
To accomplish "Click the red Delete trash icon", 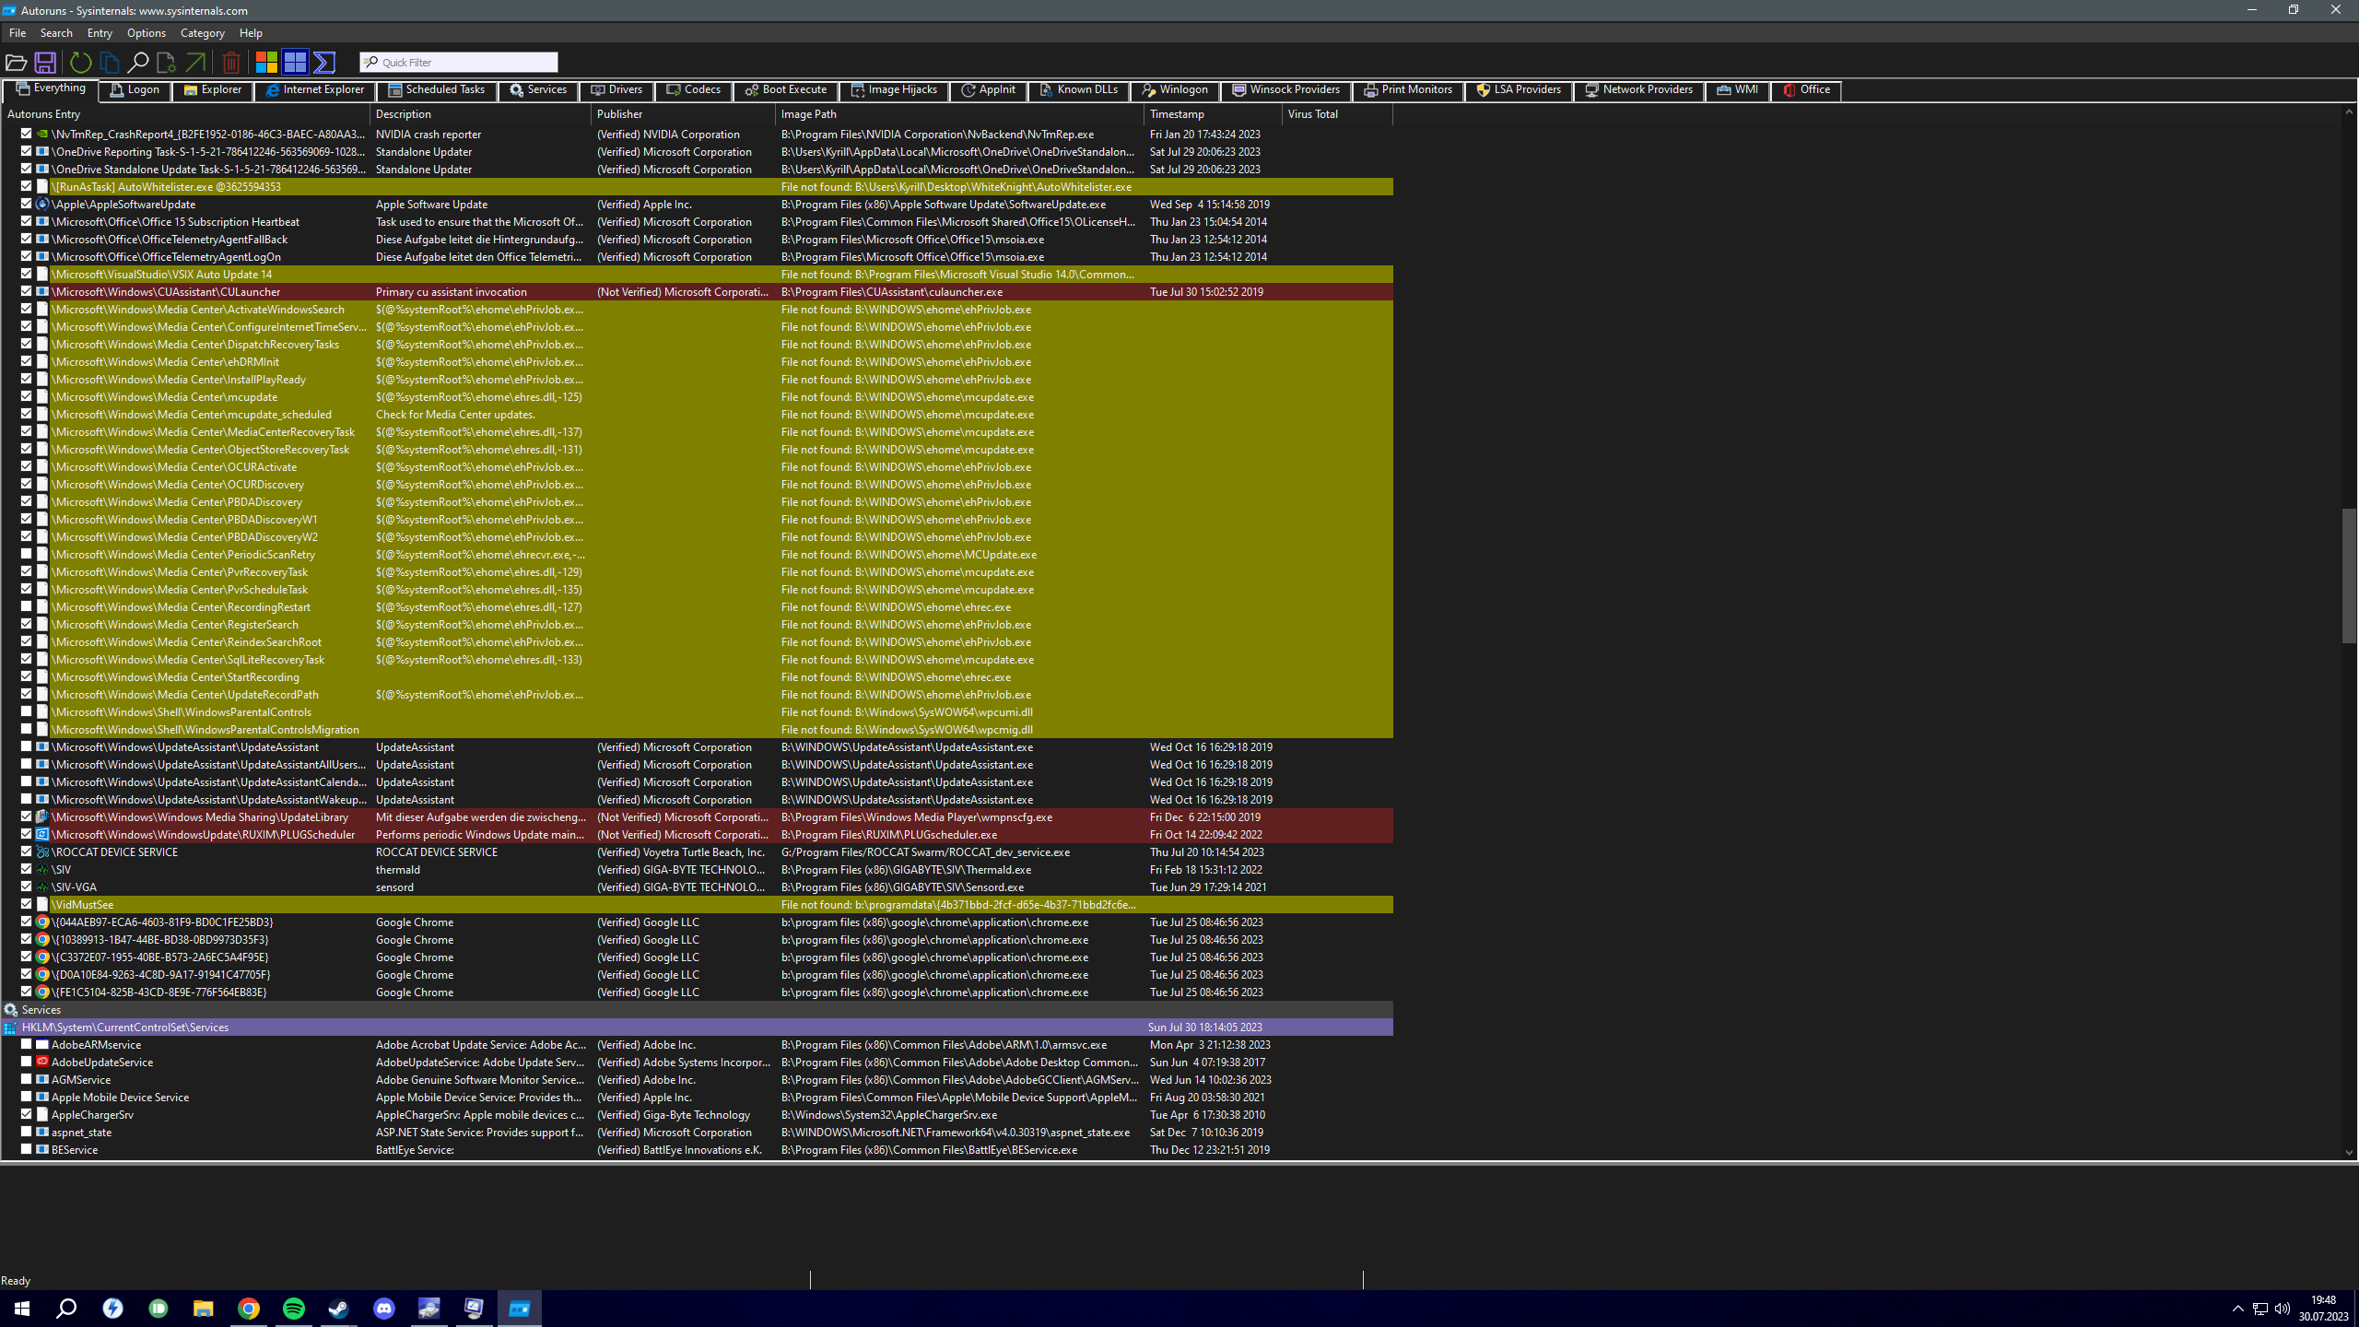I will point(231,63).
